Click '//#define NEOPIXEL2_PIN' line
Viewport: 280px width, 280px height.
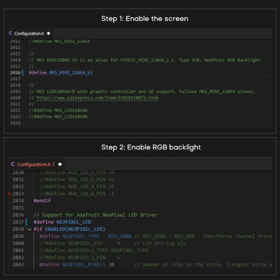point(80,258)
